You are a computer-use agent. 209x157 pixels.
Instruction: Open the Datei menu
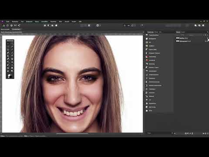tap(8, 22)
